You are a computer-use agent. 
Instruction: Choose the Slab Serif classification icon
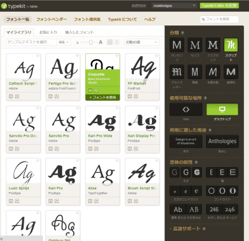tap(213, 45)
